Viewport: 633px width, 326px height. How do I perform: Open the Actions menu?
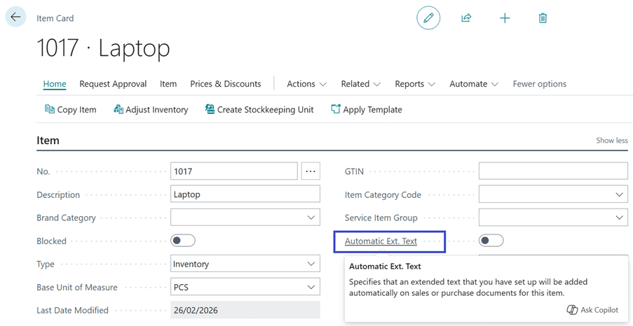306,84
